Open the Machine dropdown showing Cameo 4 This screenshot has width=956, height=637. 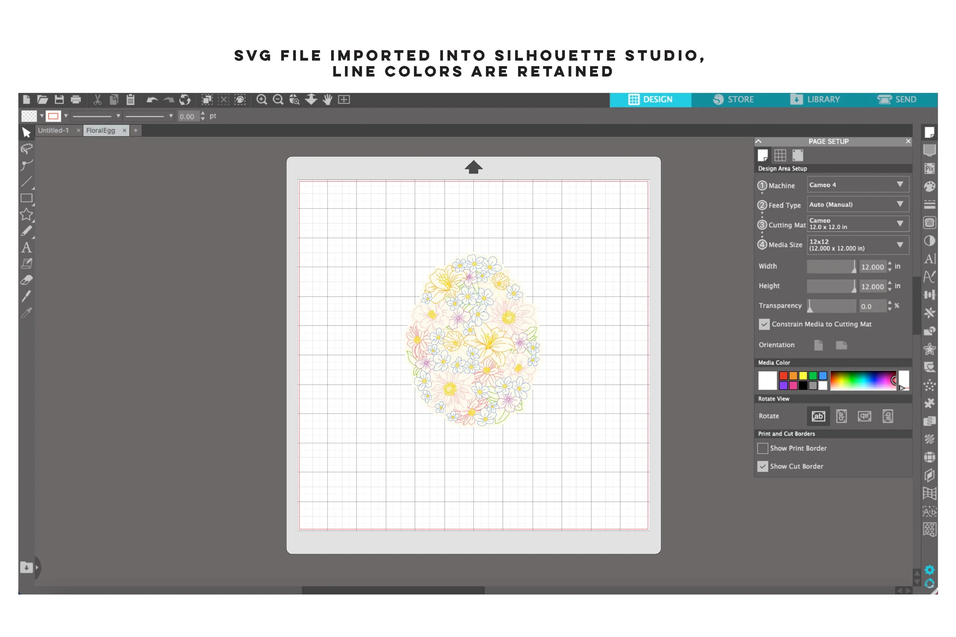coord(858,185)
